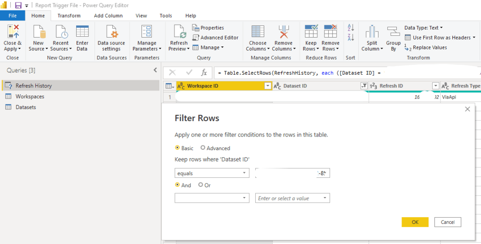Open the Refresh ID column filter dropdown
Viewport: 481px width, 244px height.
[x=435, y=86]
